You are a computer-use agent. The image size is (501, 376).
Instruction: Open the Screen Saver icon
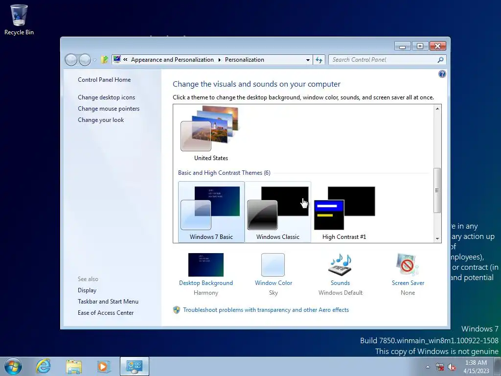pos(408,265)
